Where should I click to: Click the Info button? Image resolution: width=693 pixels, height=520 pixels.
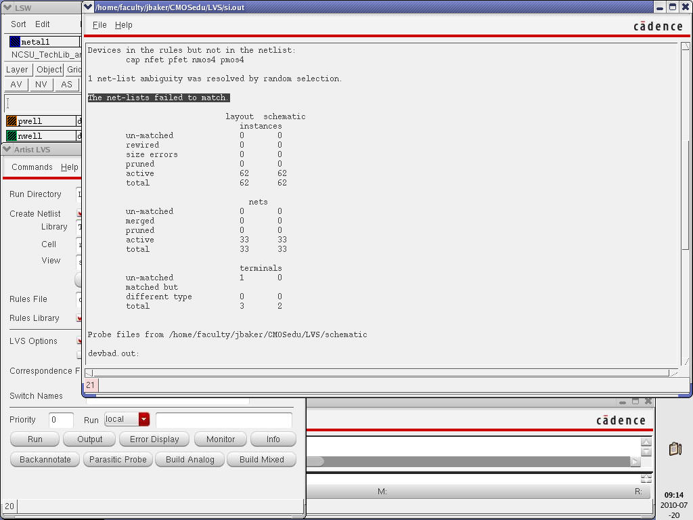tap(273, 439)
